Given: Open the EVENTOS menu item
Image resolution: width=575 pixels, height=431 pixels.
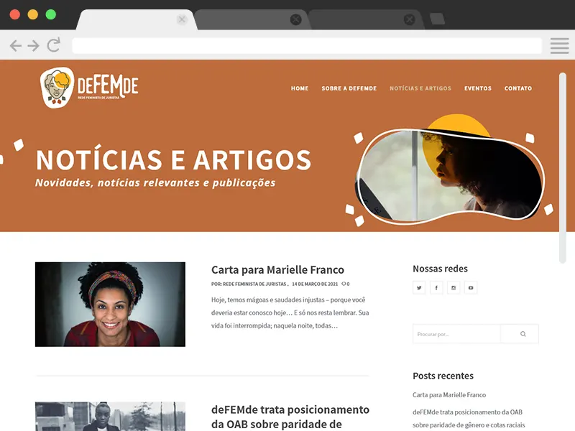Looking at the screenshot, I should click(478, 88).
